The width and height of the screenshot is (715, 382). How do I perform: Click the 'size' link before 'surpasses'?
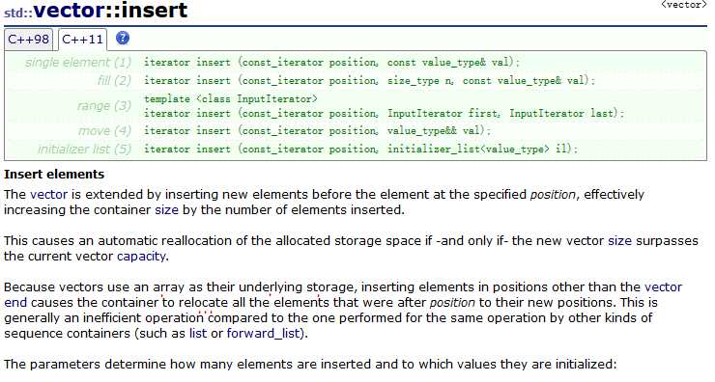pyautogui.click(x=619, y=241)
